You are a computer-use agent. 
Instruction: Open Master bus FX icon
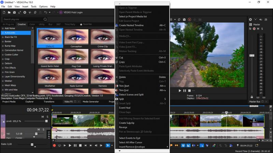(250, 29)
